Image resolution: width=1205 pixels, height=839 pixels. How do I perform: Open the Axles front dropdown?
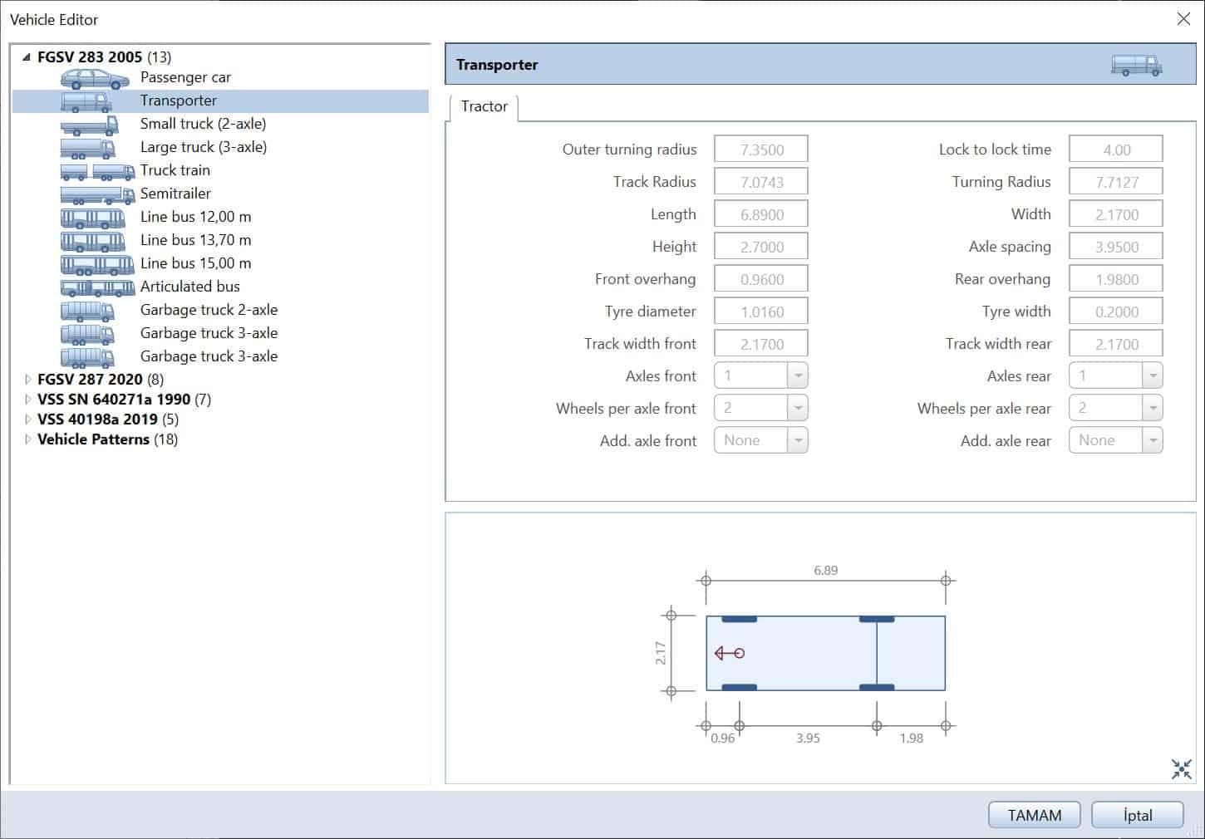797,375
